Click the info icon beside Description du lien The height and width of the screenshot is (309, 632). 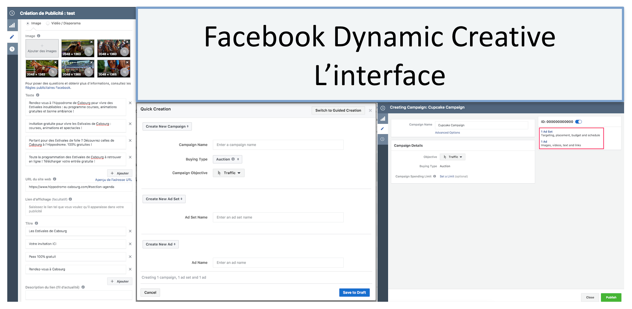(x=83, y=287)
